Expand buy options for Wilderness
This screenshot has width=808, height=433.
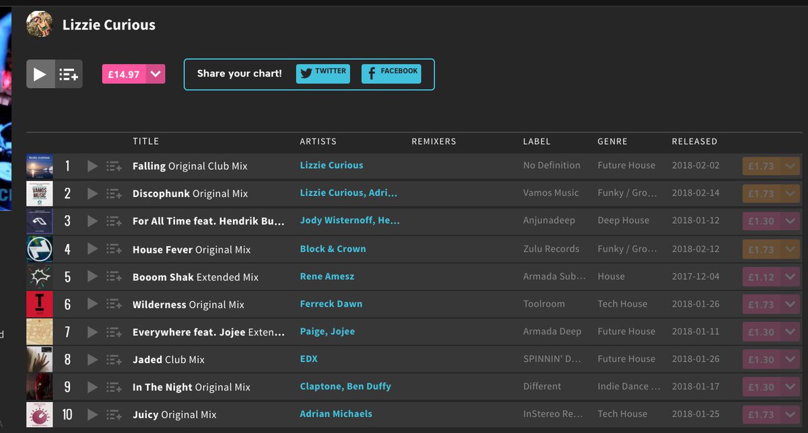[x=790, y=305]
